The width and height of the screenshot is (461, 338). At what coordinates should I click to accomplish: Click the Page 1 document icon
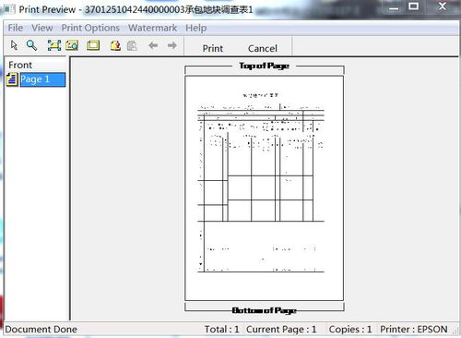tap(12, 79)
